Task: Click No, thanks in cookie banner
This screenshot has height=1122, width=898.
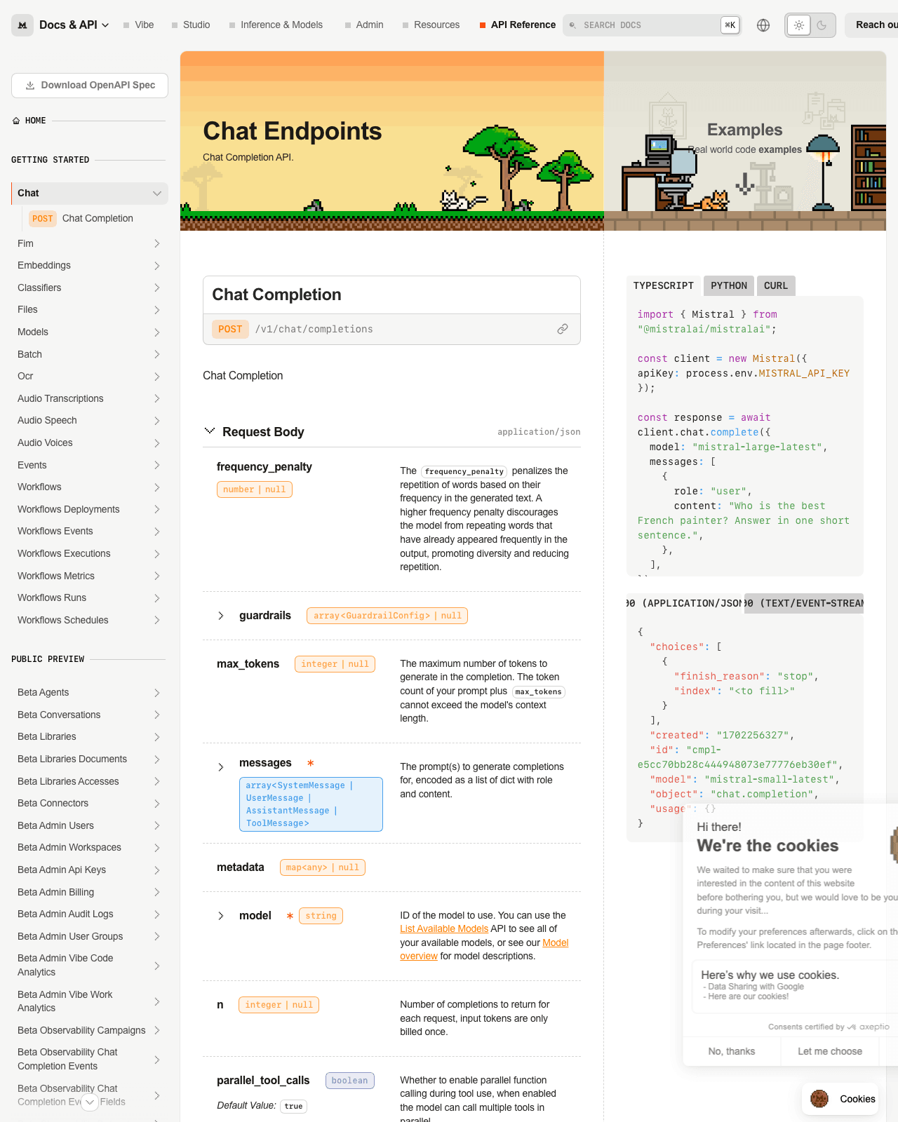Action: (x=732, y=1051)
